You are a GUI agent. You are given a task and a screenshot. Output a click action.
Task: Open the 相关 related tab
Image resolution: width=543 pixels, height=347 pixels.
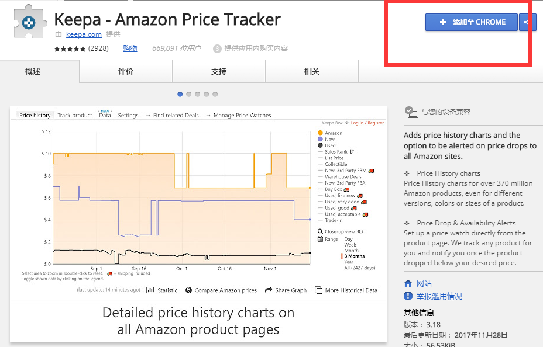(x=312, y=71)
